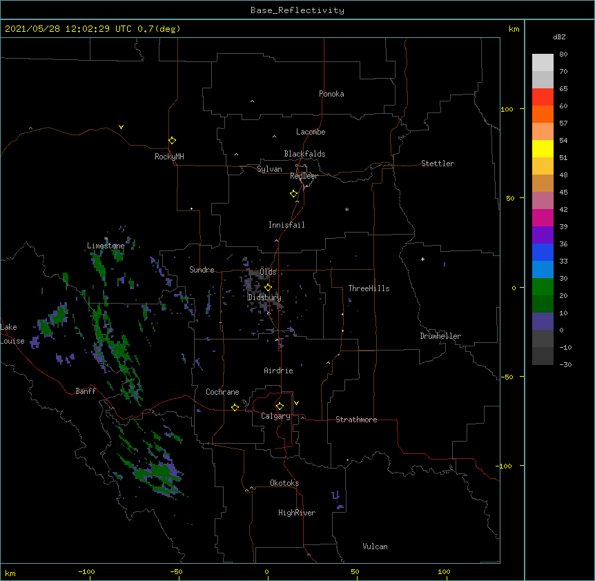Screen dimensions: 595x581
Task: Click the Limestone label
Action: [106, 246]
